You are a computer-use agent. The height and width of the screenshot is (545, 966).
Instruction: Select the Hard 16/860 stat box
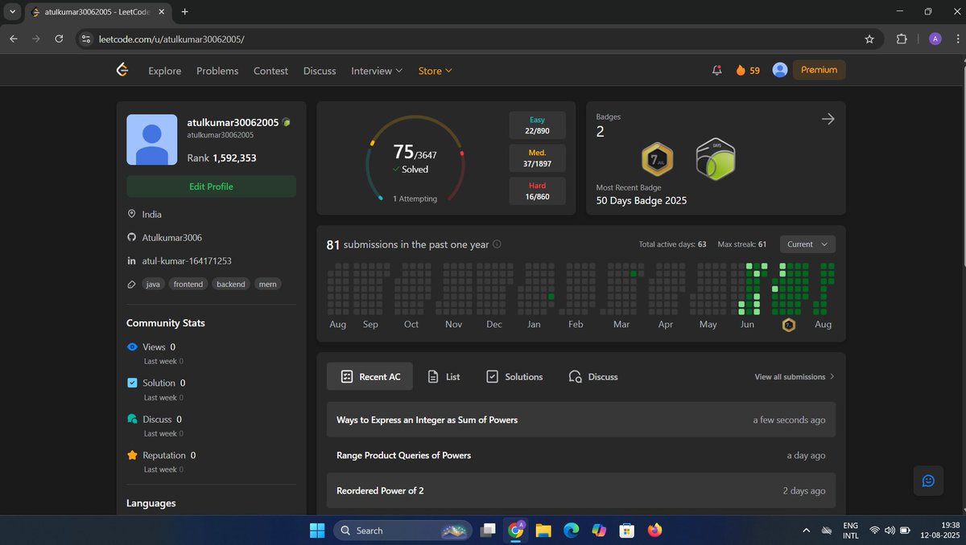click(537, 191)
